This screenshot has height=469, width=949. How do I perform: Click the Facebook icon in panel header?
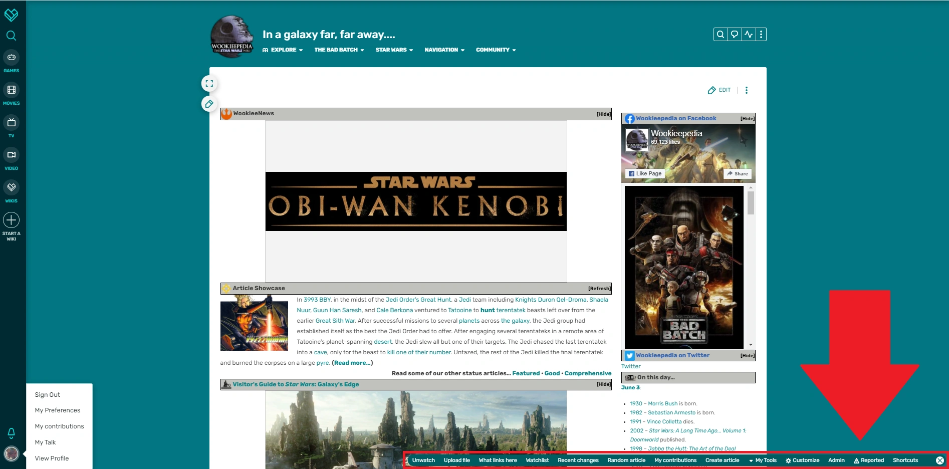[x=630, y=119]
